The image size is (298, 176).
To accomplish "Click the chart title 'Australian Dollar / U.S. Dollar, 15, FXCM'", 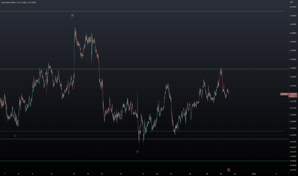I will (19, 3).
